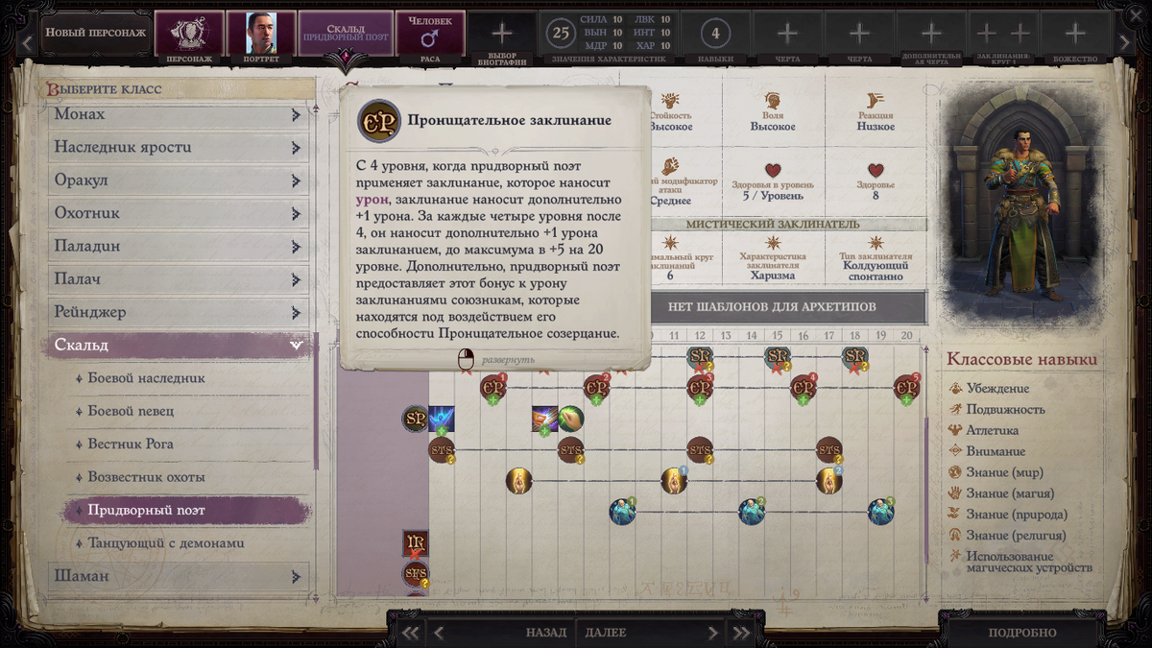Open the Дополнительная черта step
The image size is (1152, 648).
pyautogui.click(x=931, y=38)
